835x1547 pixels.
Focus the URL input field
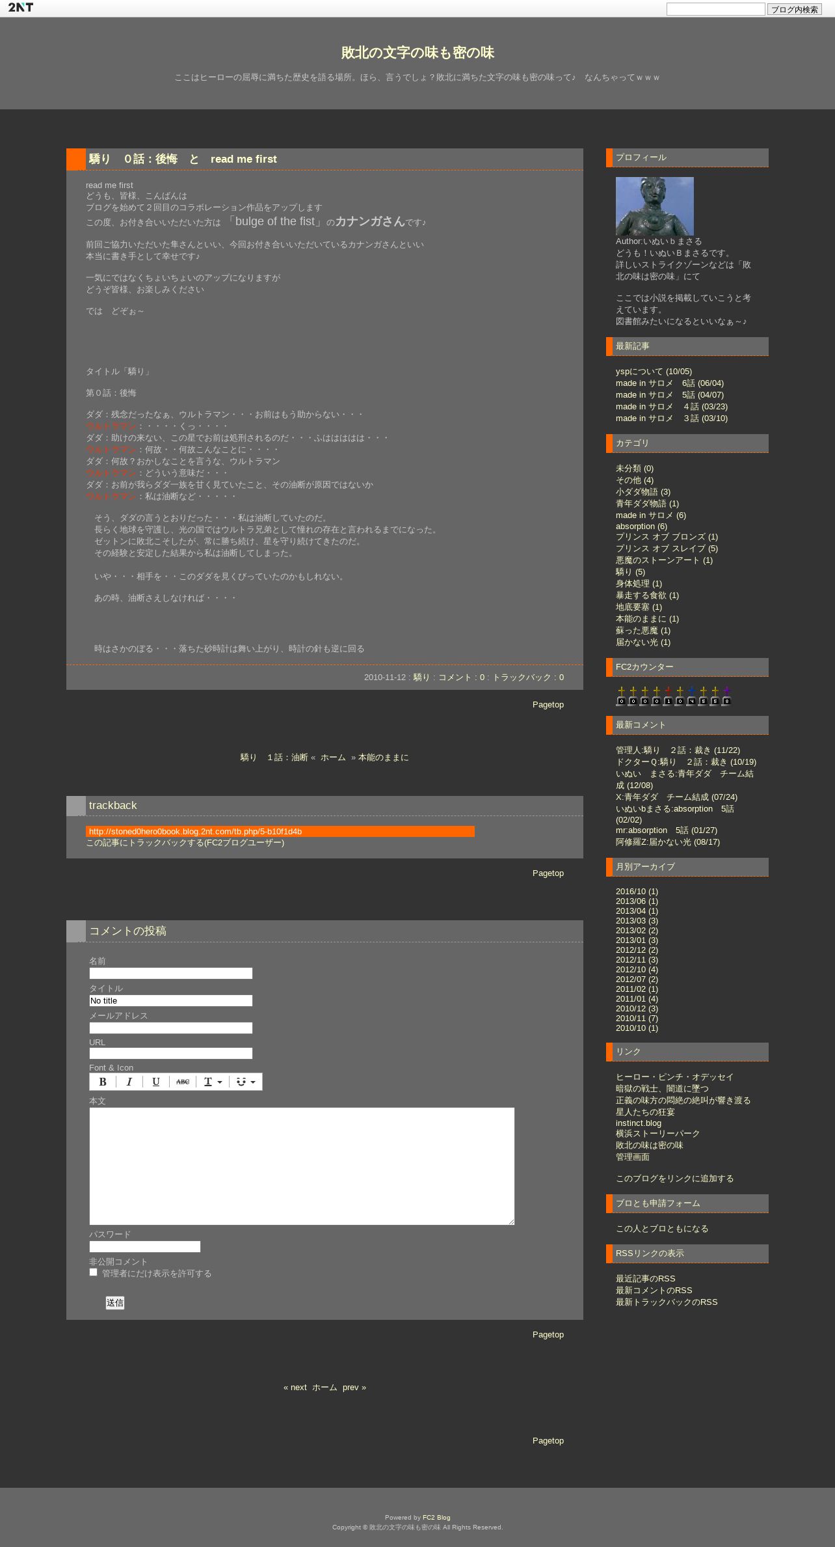pos(171,1054)
